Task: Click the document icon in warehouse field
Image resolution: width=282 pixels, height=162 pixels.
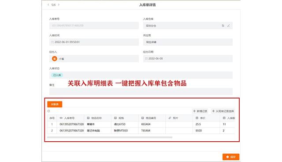Action: (x=223, y=26)
